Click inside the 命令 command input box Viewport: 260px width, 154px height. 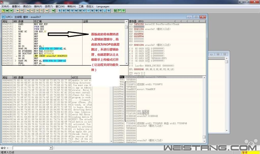pyautogui.click(x=30, y=148)
